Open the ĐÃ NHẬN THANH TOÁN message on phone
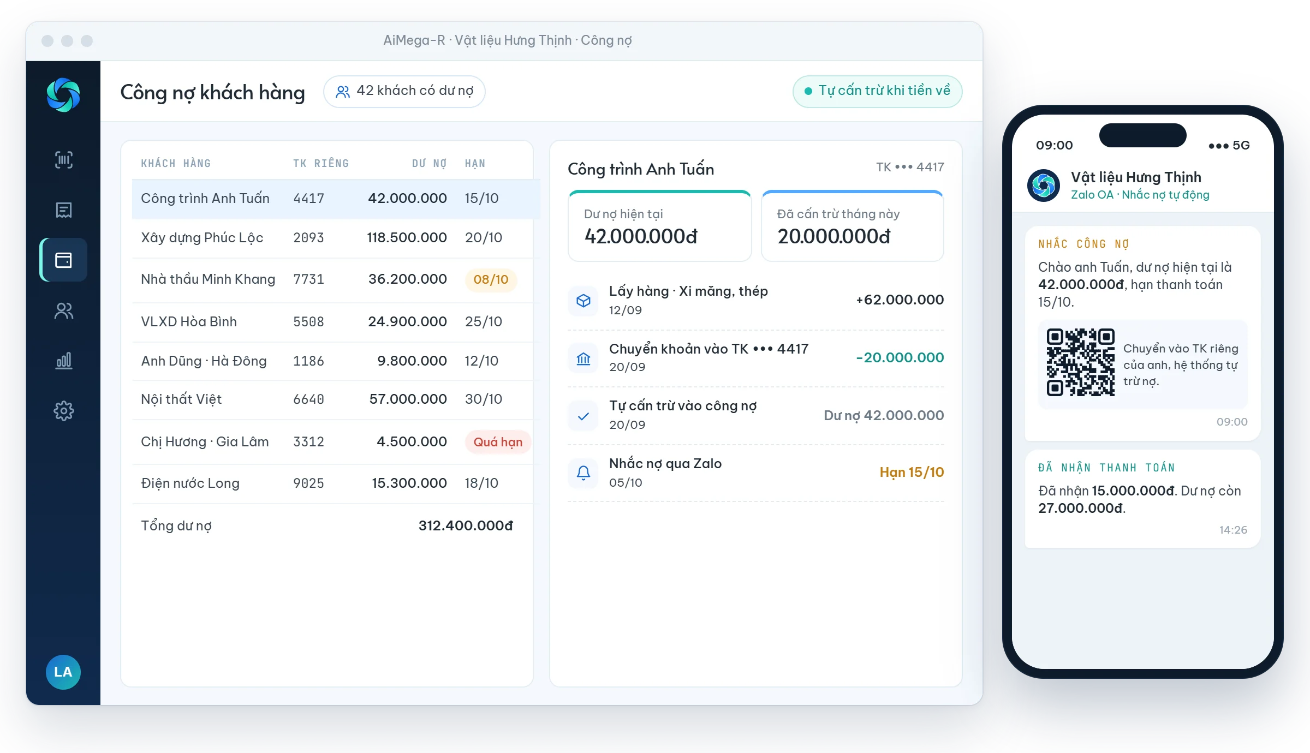Screen dimensions: 1310x753 click(1142, 498)
